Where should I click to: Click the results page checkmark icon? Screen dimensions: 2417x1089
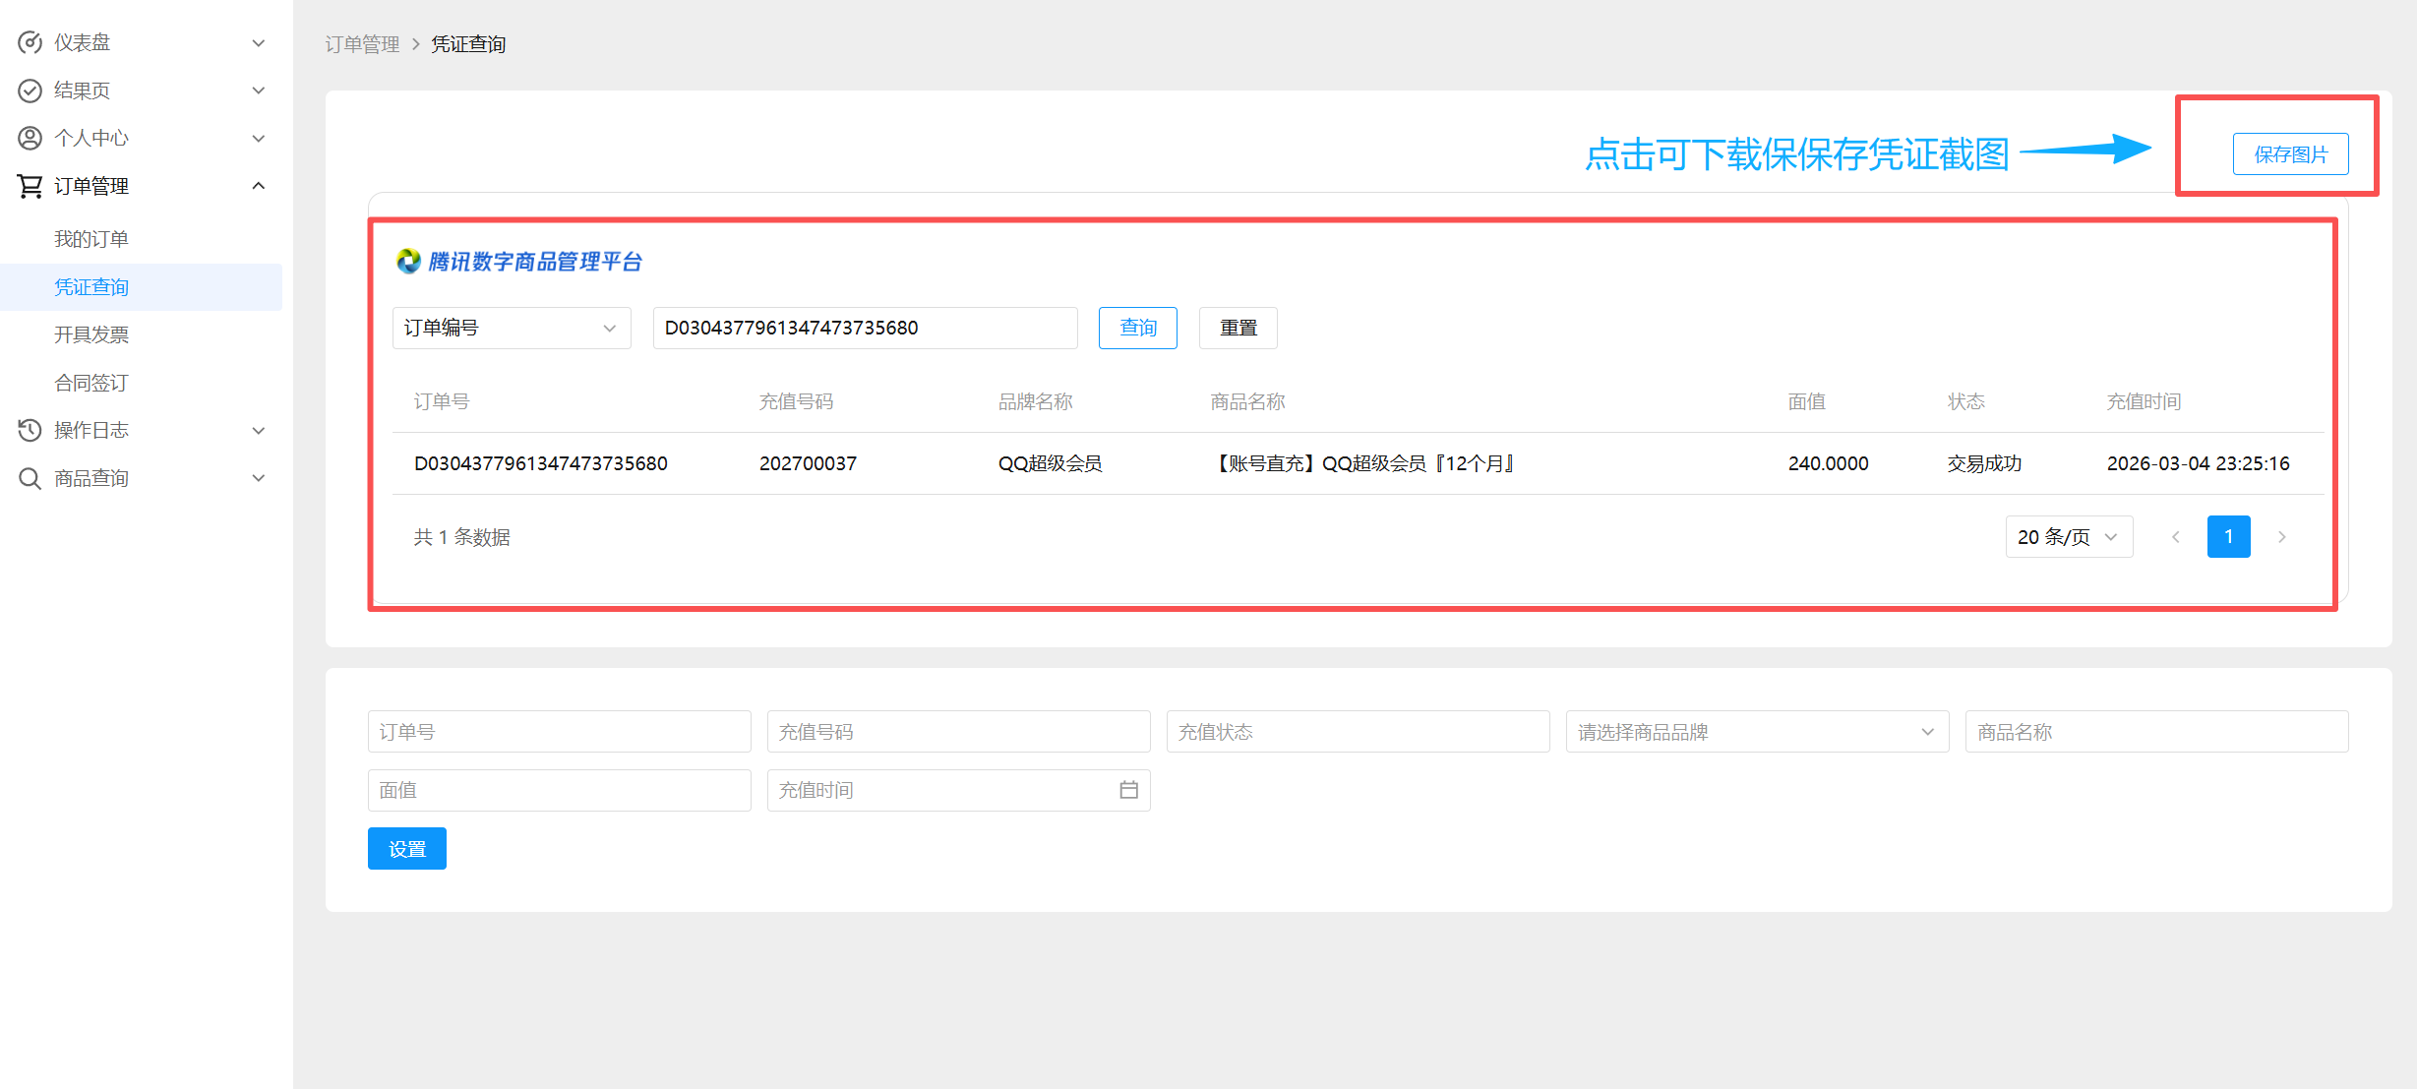point(30,91)
